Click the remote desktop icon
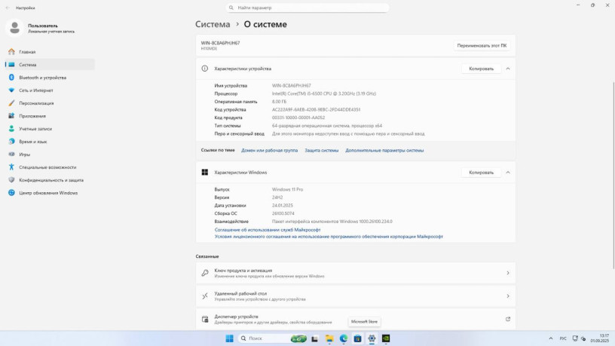The width and height of the screenshot is (615, 346). click(x=205, y=296)
